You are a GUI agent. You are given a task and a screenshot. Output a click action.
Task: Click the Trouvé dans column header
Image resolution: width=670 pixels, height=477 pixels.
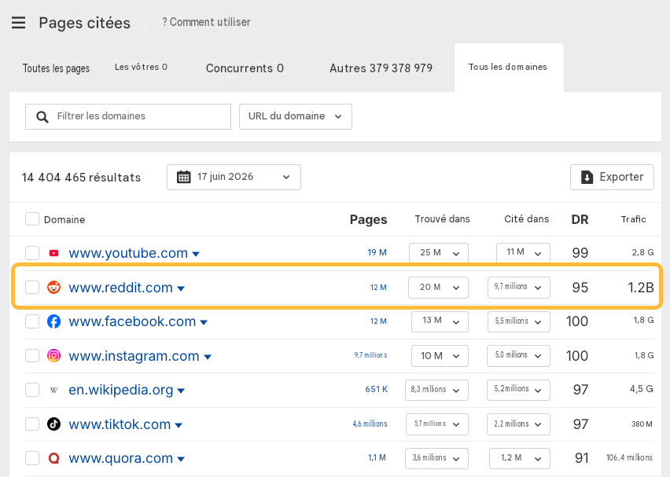(442, 219)
